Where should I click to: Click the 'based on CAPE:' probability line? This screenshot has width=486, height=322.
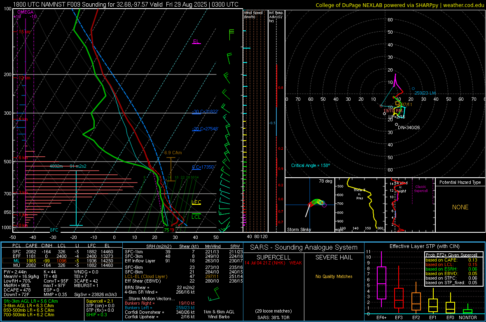(451, 260)
